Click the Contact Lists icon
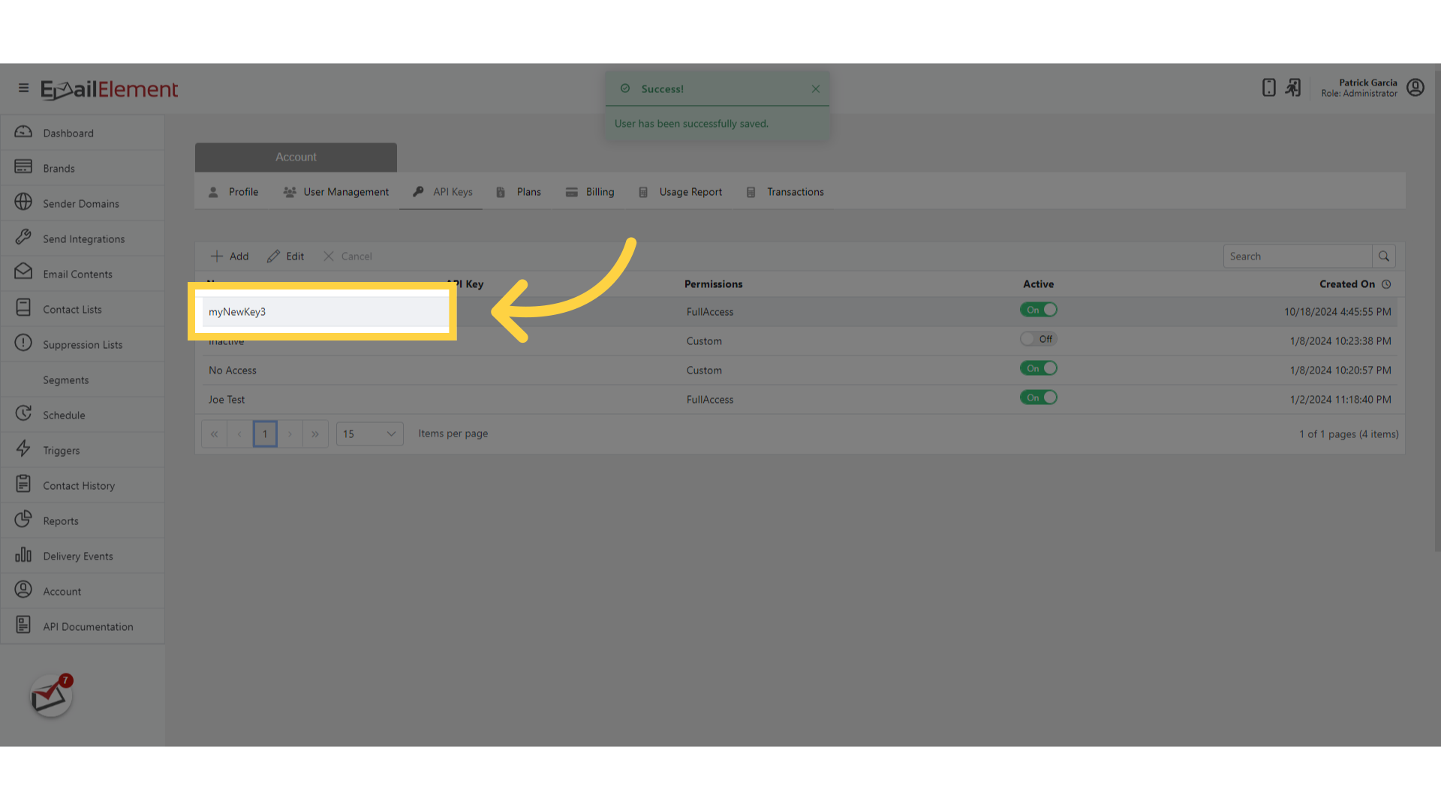The height and width of the screenshot is (810, 1441). (23, 308)
